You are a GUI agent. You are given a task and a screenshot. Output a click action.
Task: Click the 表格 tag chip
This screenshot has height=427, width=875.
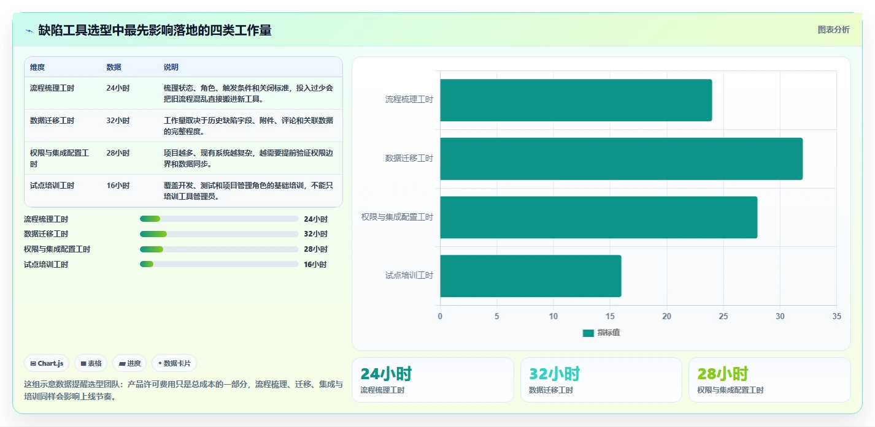point(91,363)
